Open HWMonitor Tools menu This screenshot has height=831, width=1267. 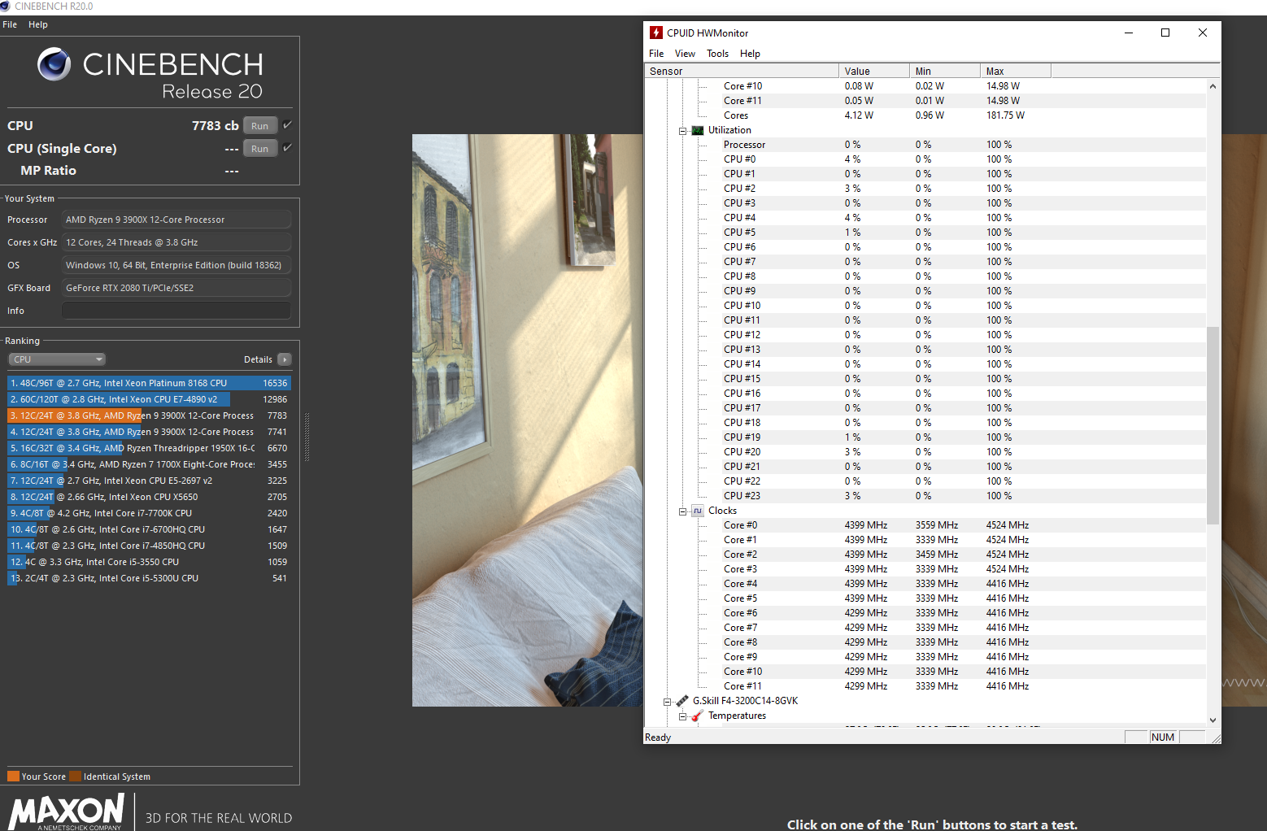coord(717,54)
